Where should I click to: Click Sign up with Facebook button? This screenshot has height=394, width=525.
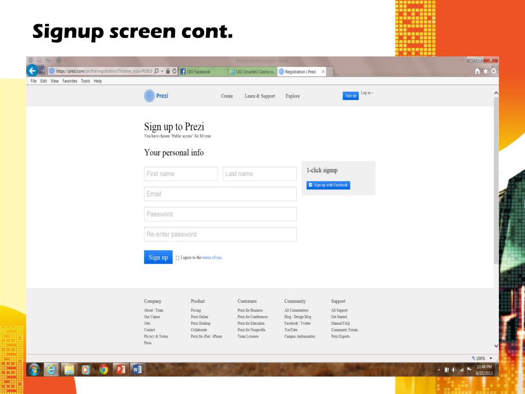(x=328, y=185)
